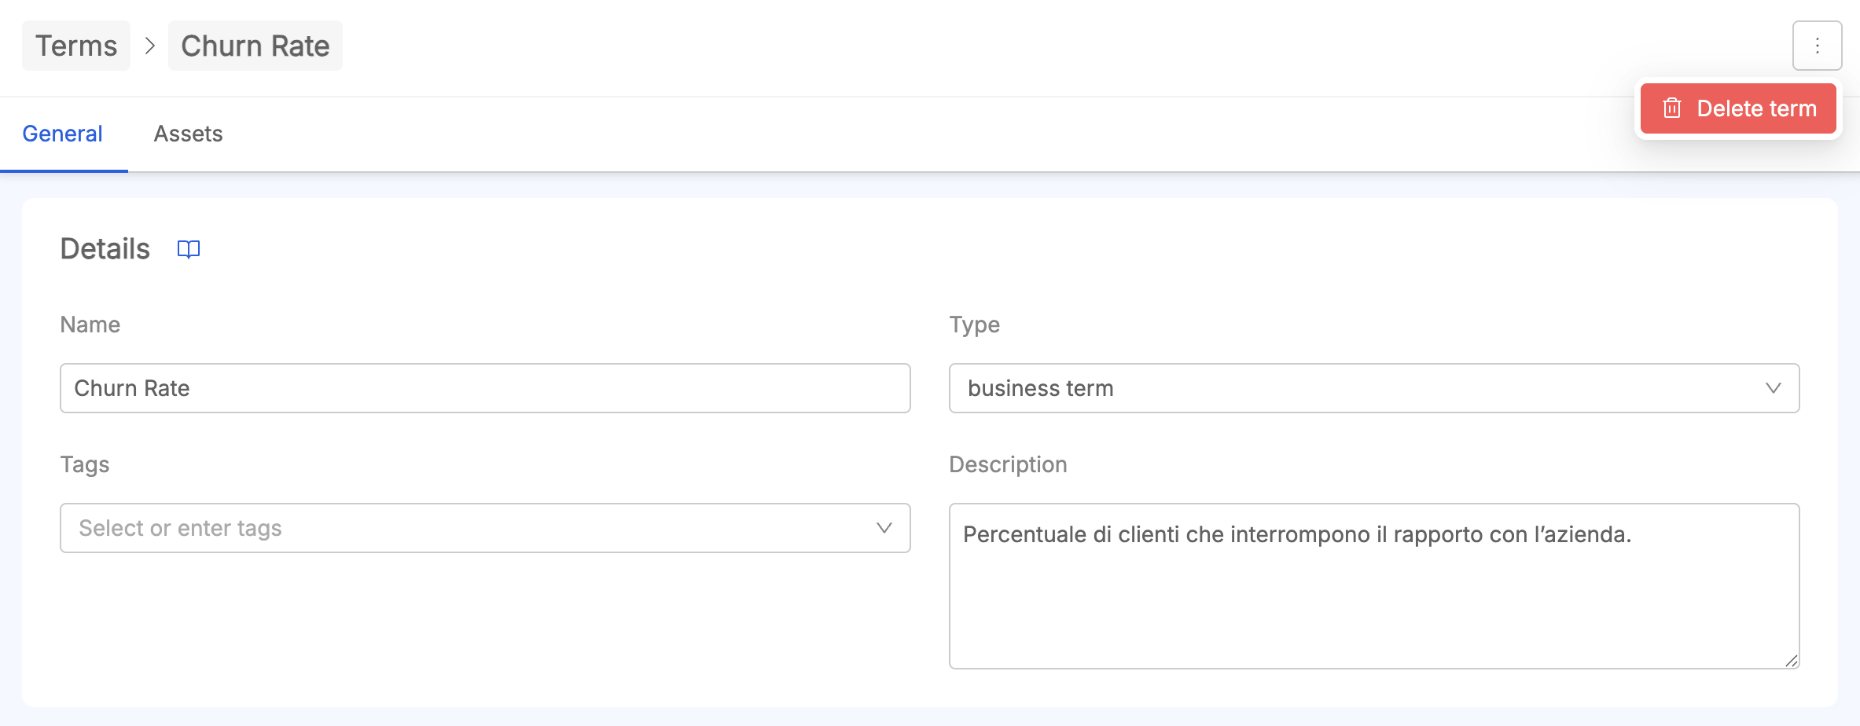Click the trash icon in Delete term
1860x726 pixels.
pos(1672,108)
